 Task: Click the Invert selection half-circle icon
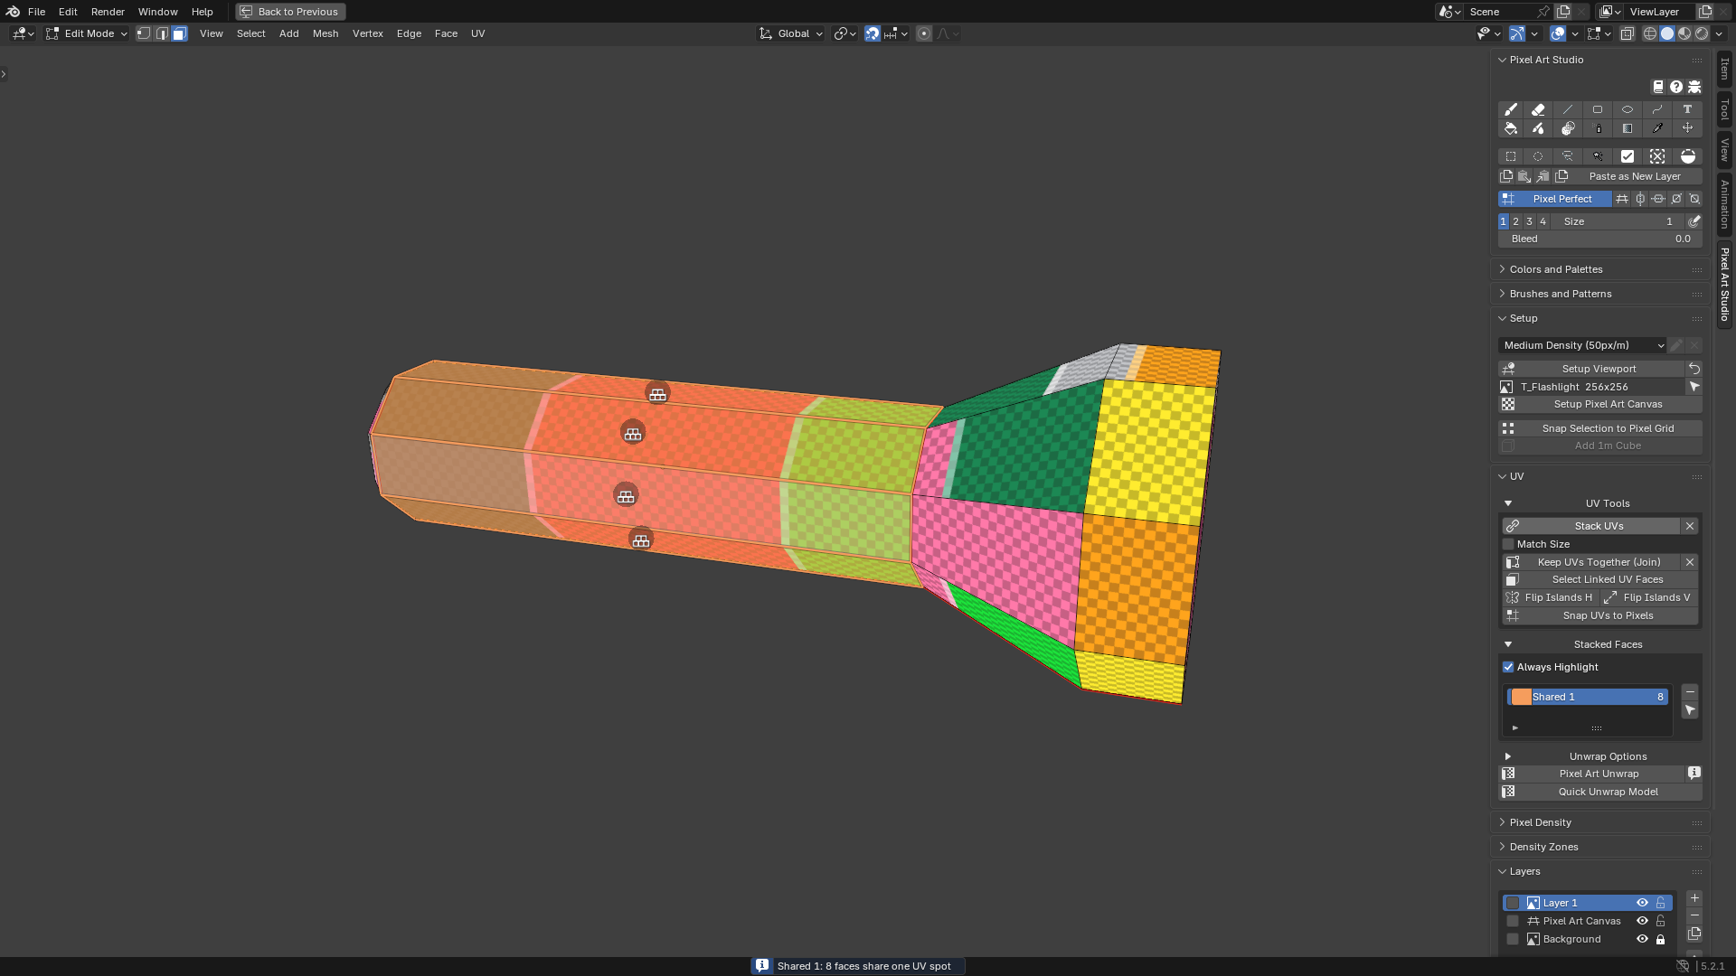(x=1687, y=156)
